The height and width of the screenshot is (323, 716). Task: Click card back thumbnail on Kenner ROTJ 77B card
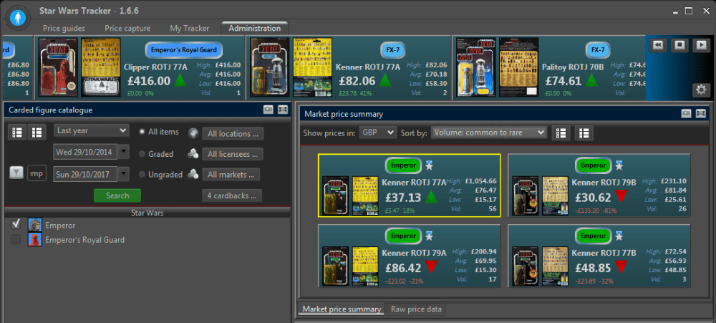coord(556,266)
